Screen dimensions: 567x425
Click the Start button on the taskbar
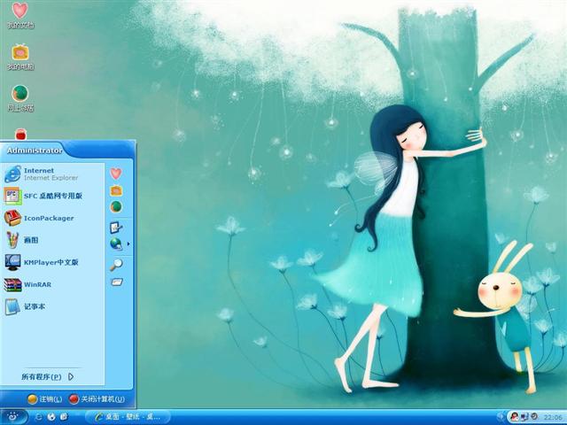12,416
